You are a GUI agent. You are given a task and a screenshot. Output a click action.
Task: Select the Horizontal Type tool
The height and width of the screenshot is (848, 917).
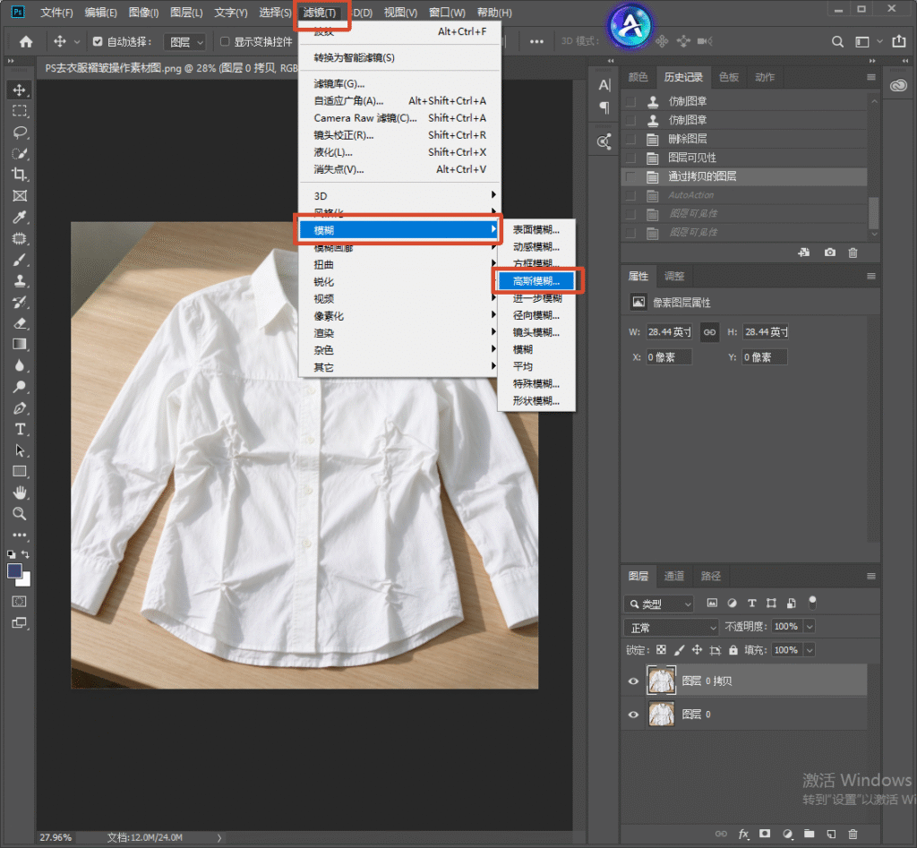click(x=20, y=429)
